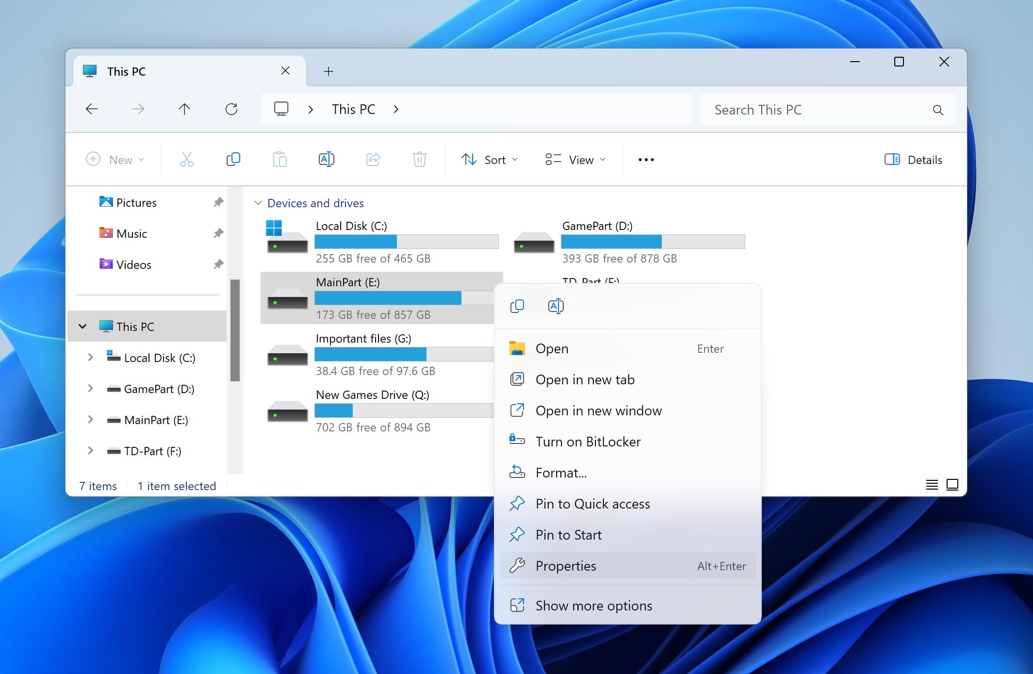
Task: Go back with the left arrow
Action: tap(92, 109)
